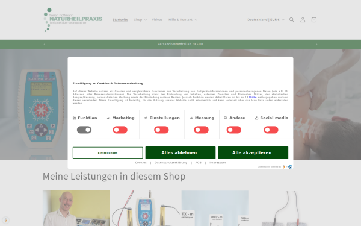Click the Einwilligung zu Cookies & Datenverarbeitung heading

tap(108, 84)
